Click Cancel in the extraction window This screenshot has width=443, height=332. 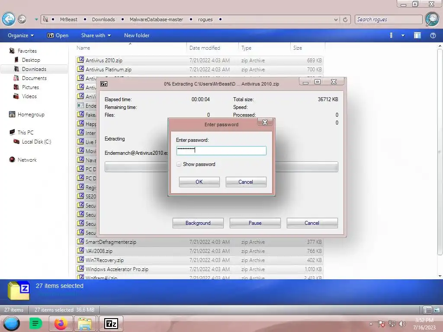(312, 223)
